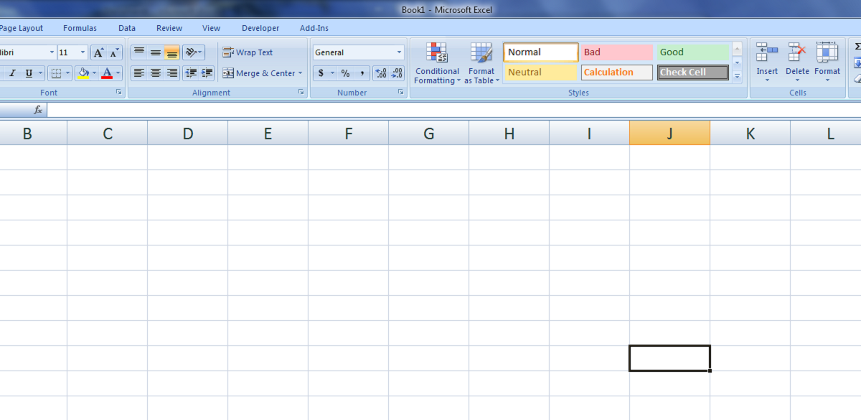The width and height of the screenshot is (861, 420).
Task: Apply comma style
Action: pos(362,73)
